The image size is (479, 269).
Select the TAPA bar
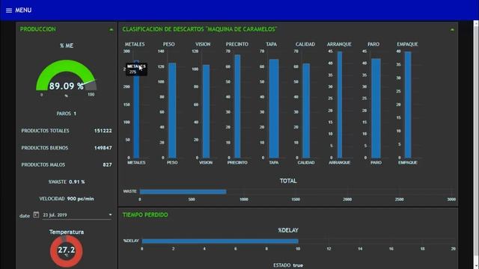274,108
